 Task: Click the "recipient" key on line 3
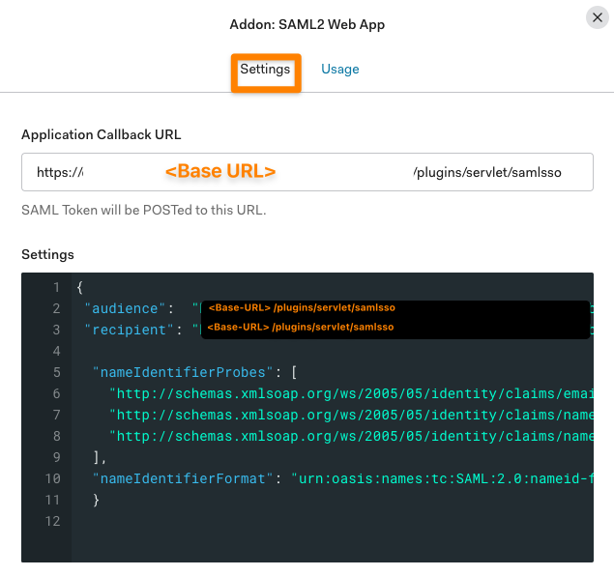129,330
